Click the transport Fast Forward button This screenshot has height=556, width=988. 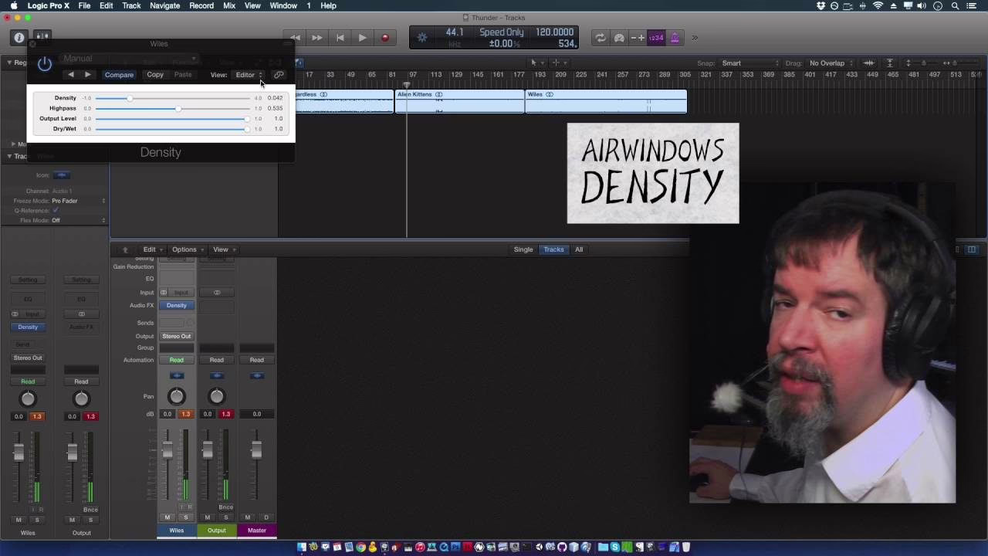click(x=317, y=38)
